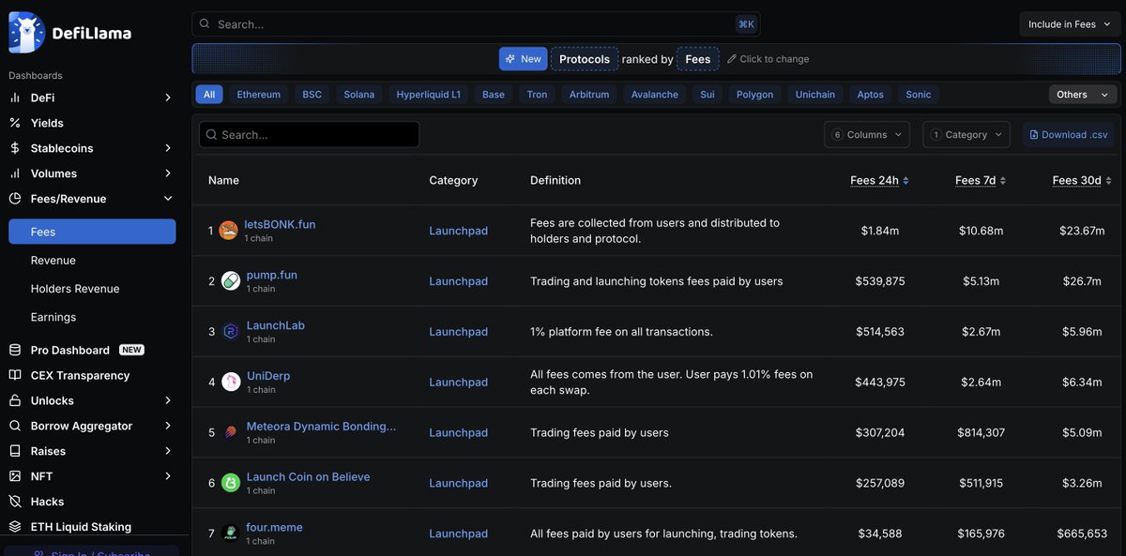The image size is (1126, 556).
Task: Filter by Arbitrum chain
Action: point(589,95)
